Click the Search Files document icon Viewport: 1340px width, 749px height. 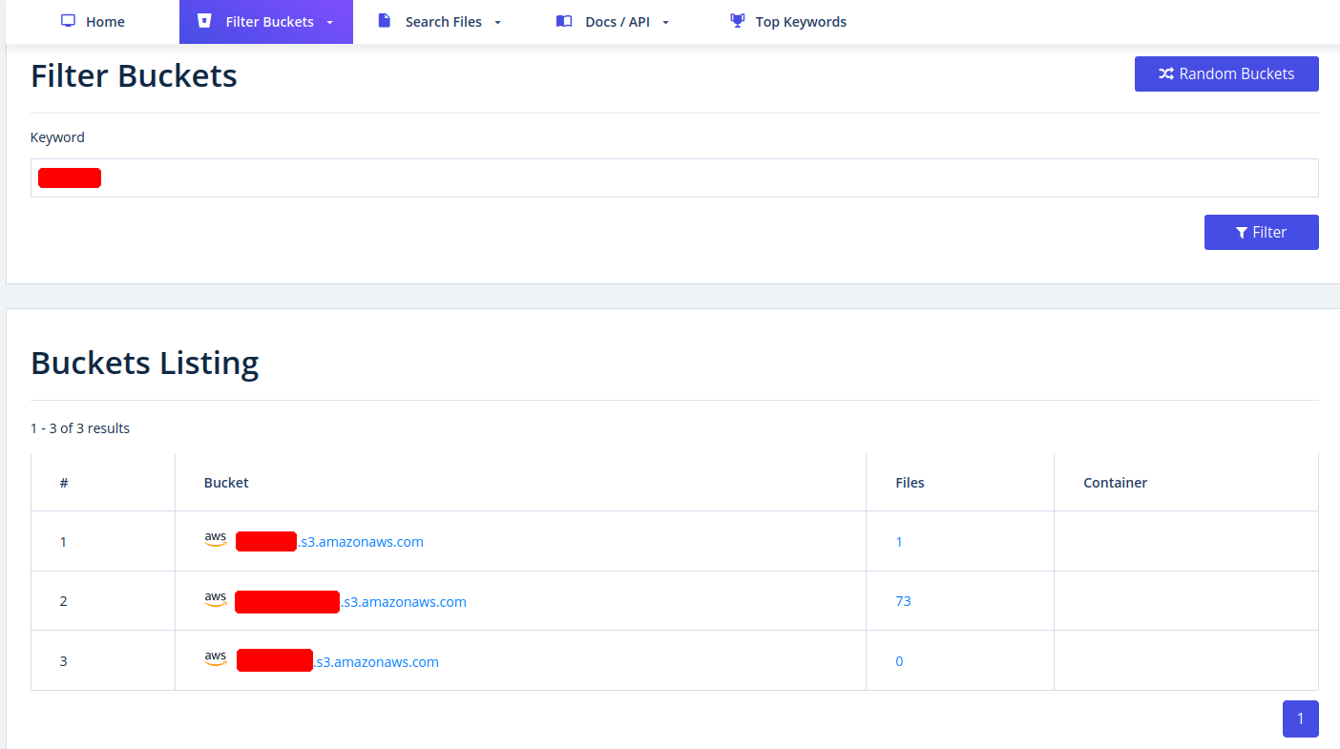(x=385, y=21)
